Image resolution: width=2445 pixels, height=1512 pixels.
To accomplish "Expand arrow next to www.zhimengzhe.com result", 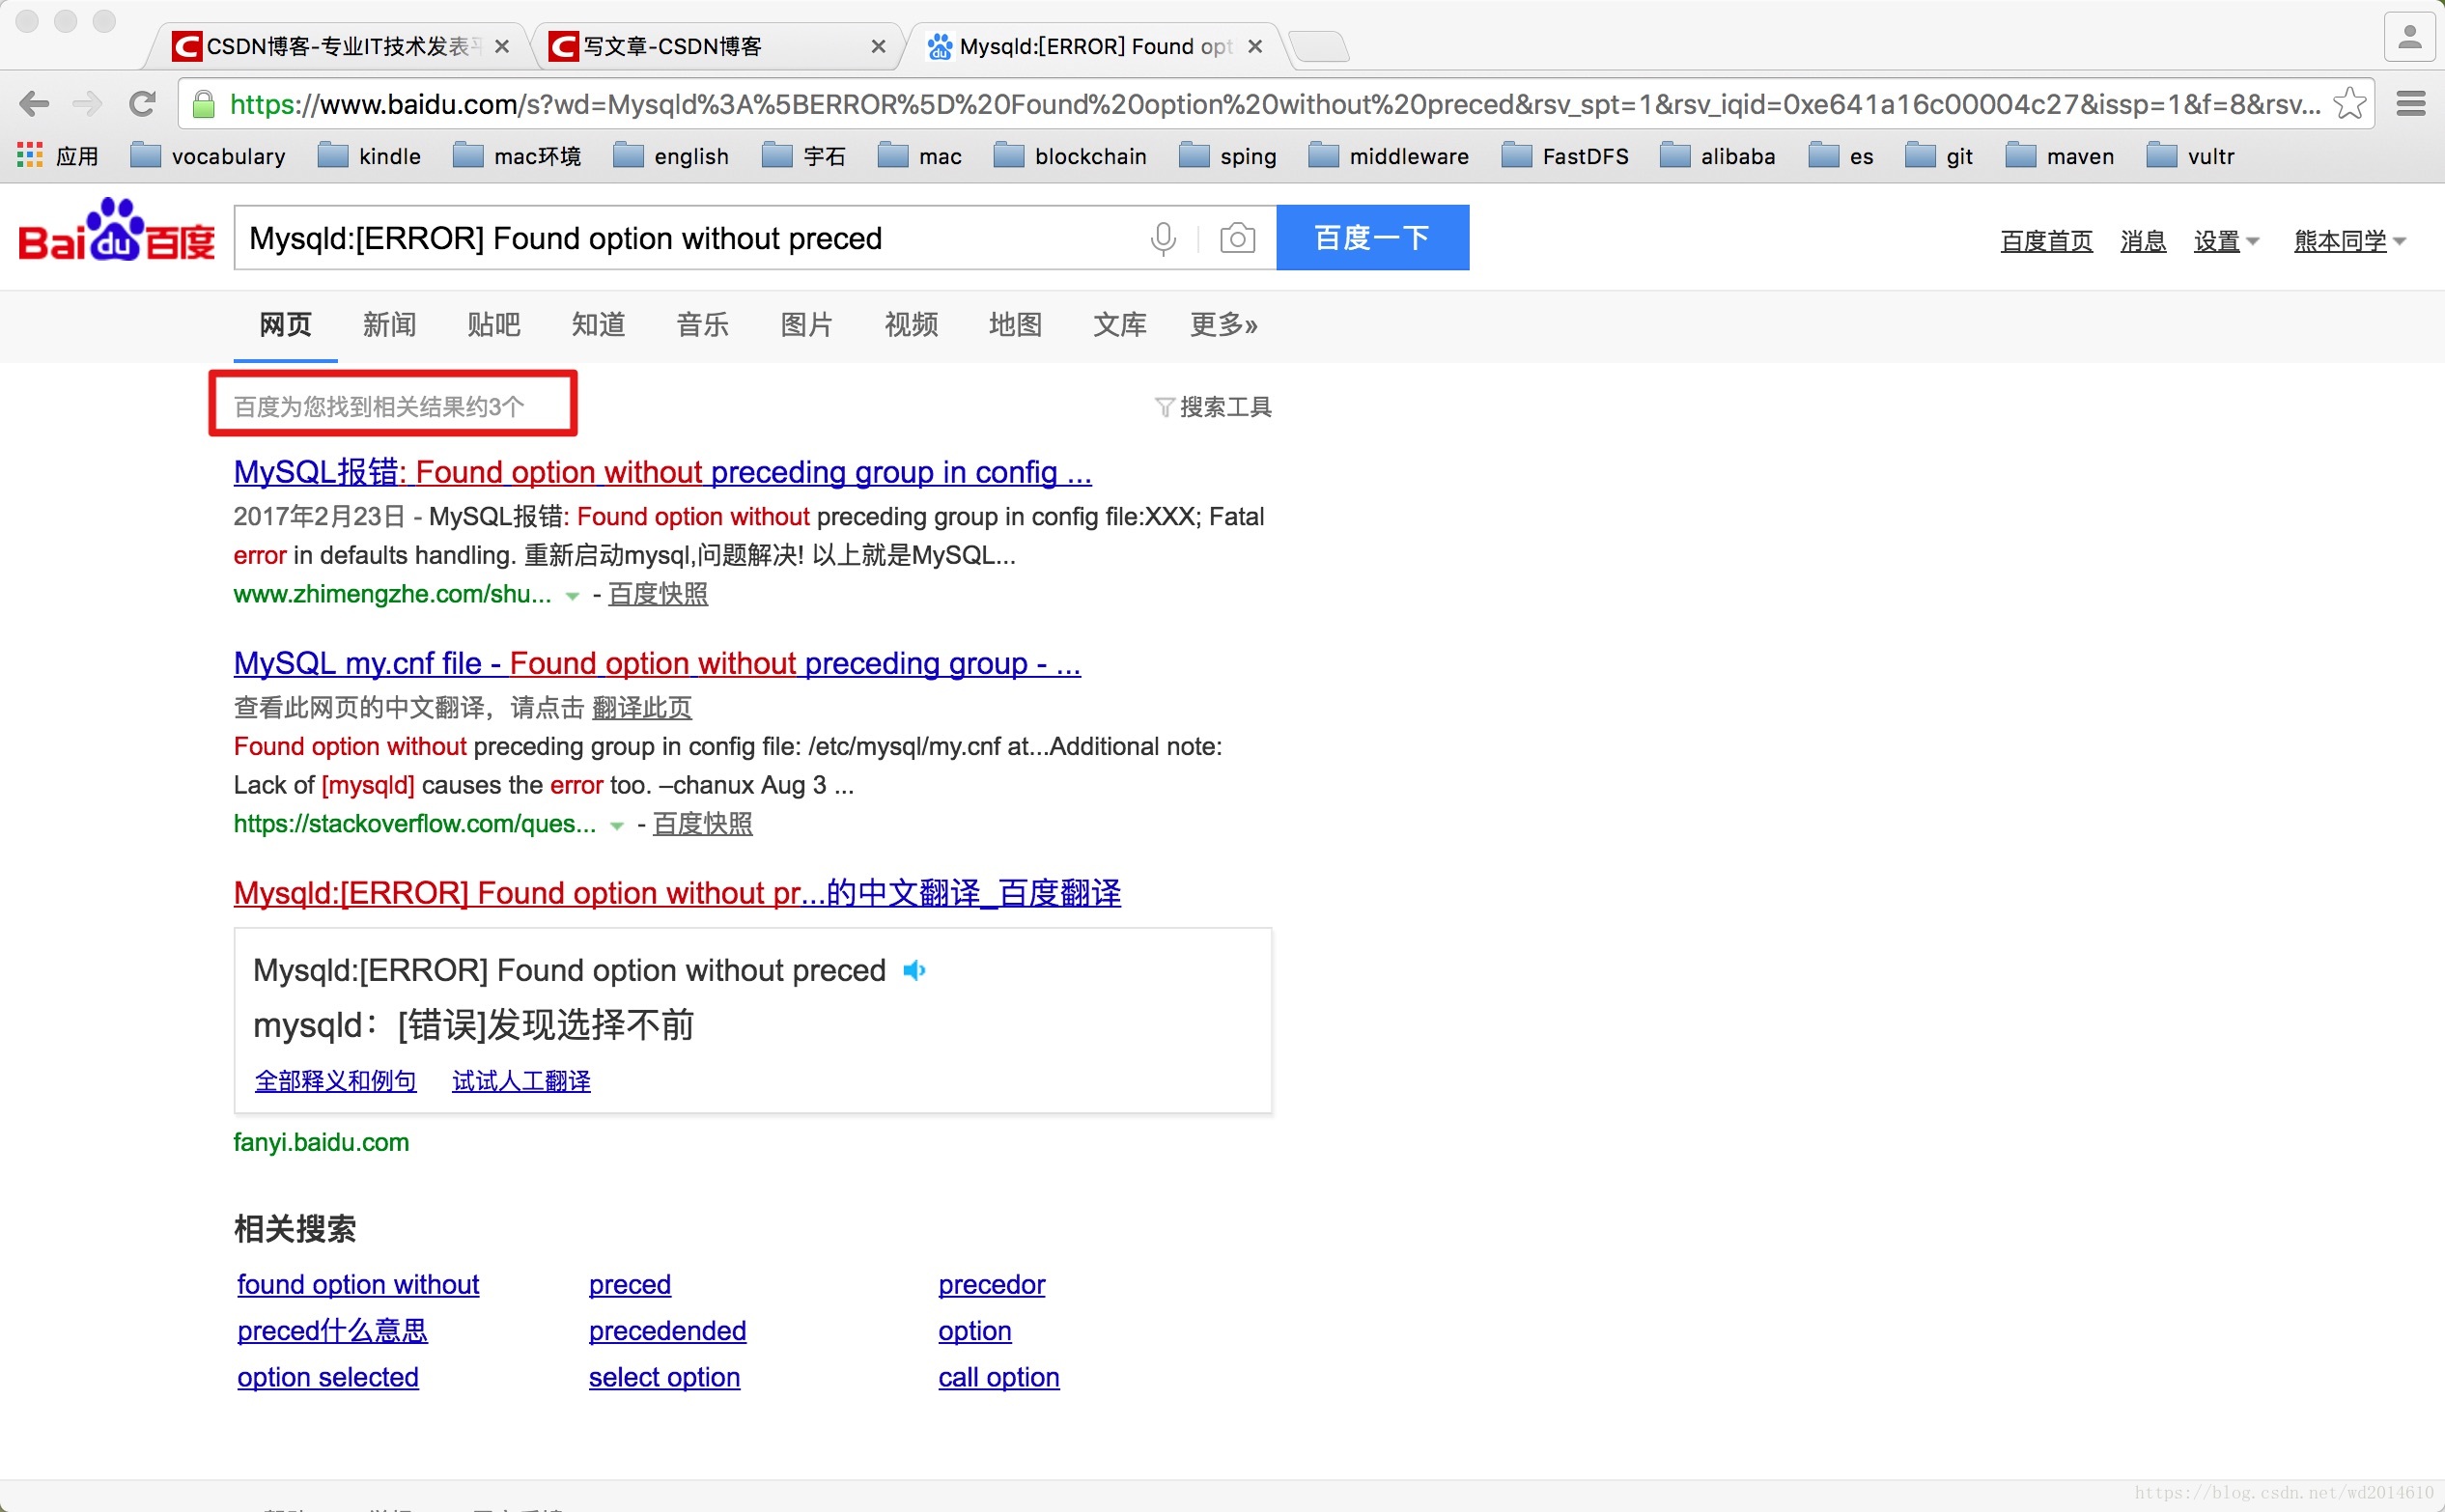I will [572, 596].
